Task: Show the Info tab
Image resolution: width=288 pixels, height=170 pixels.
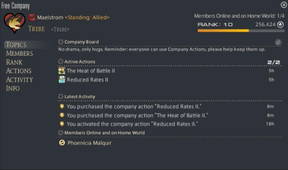Action: 13,88
